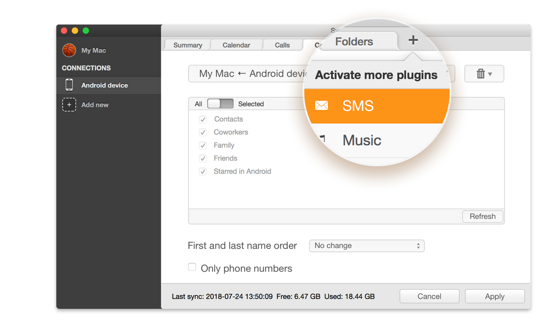Toggle the All/Selected switch
Viewport: 545px width, 327px height.
tap(220, 104)
